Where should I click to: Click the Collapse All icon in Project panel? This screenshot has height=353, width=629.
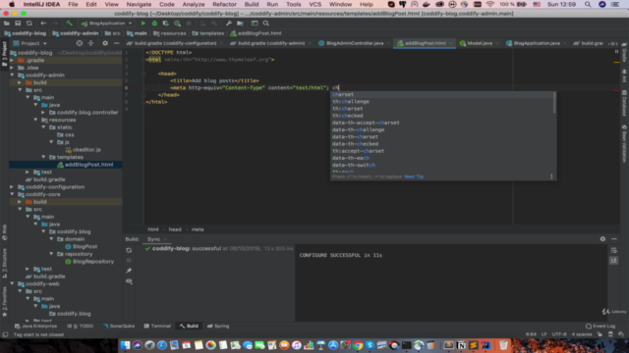[x=91, y=43]
